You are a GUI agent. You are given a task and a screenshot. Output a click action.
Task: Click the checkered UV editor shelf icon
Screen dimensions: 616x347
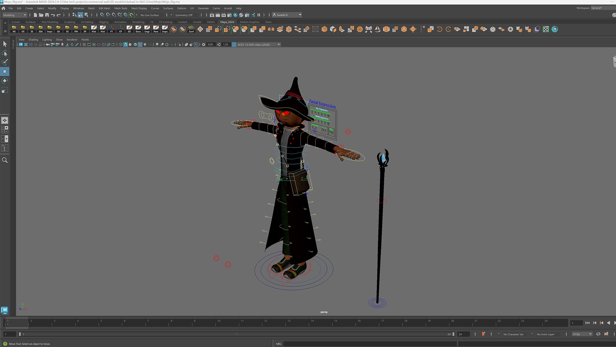[x=546, y=29]
